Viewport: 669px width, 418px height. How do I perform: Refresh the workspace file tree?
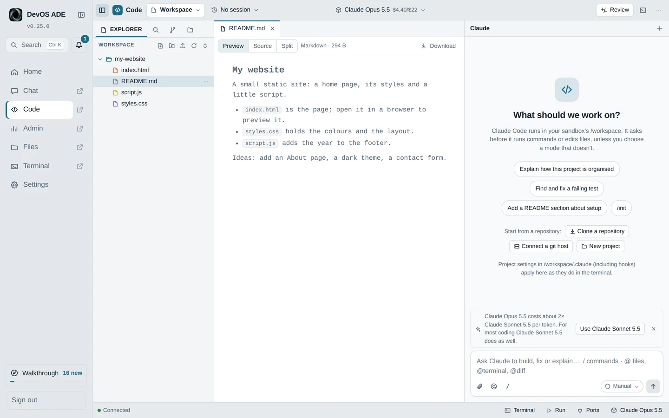coord(194,46)
